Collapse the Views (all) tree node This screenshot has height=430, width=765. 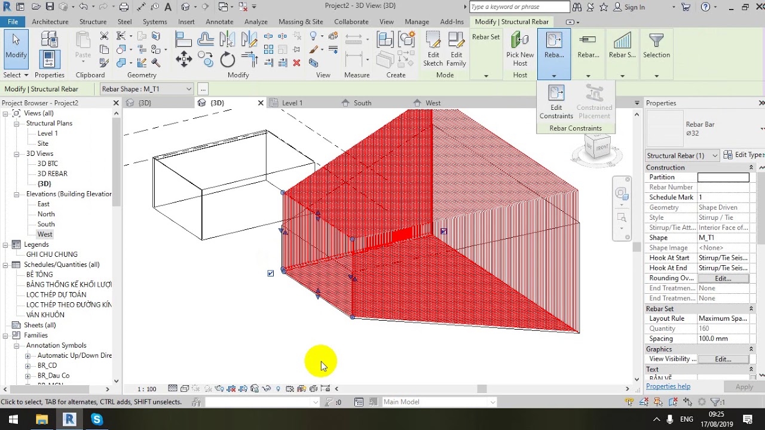point(6,113)
